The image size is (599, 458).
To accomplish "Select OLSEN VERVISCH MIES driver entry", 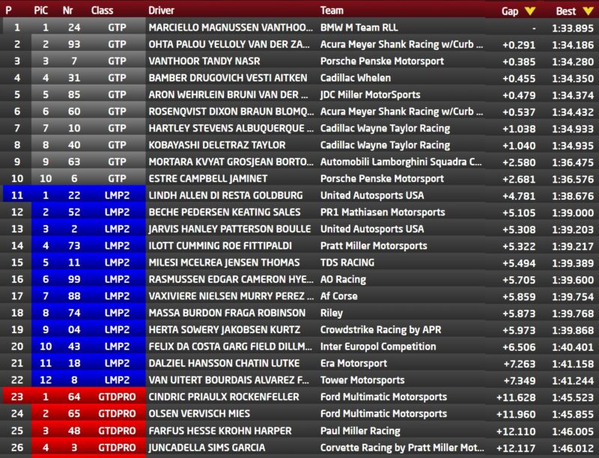I will click(x=199, y=414).
